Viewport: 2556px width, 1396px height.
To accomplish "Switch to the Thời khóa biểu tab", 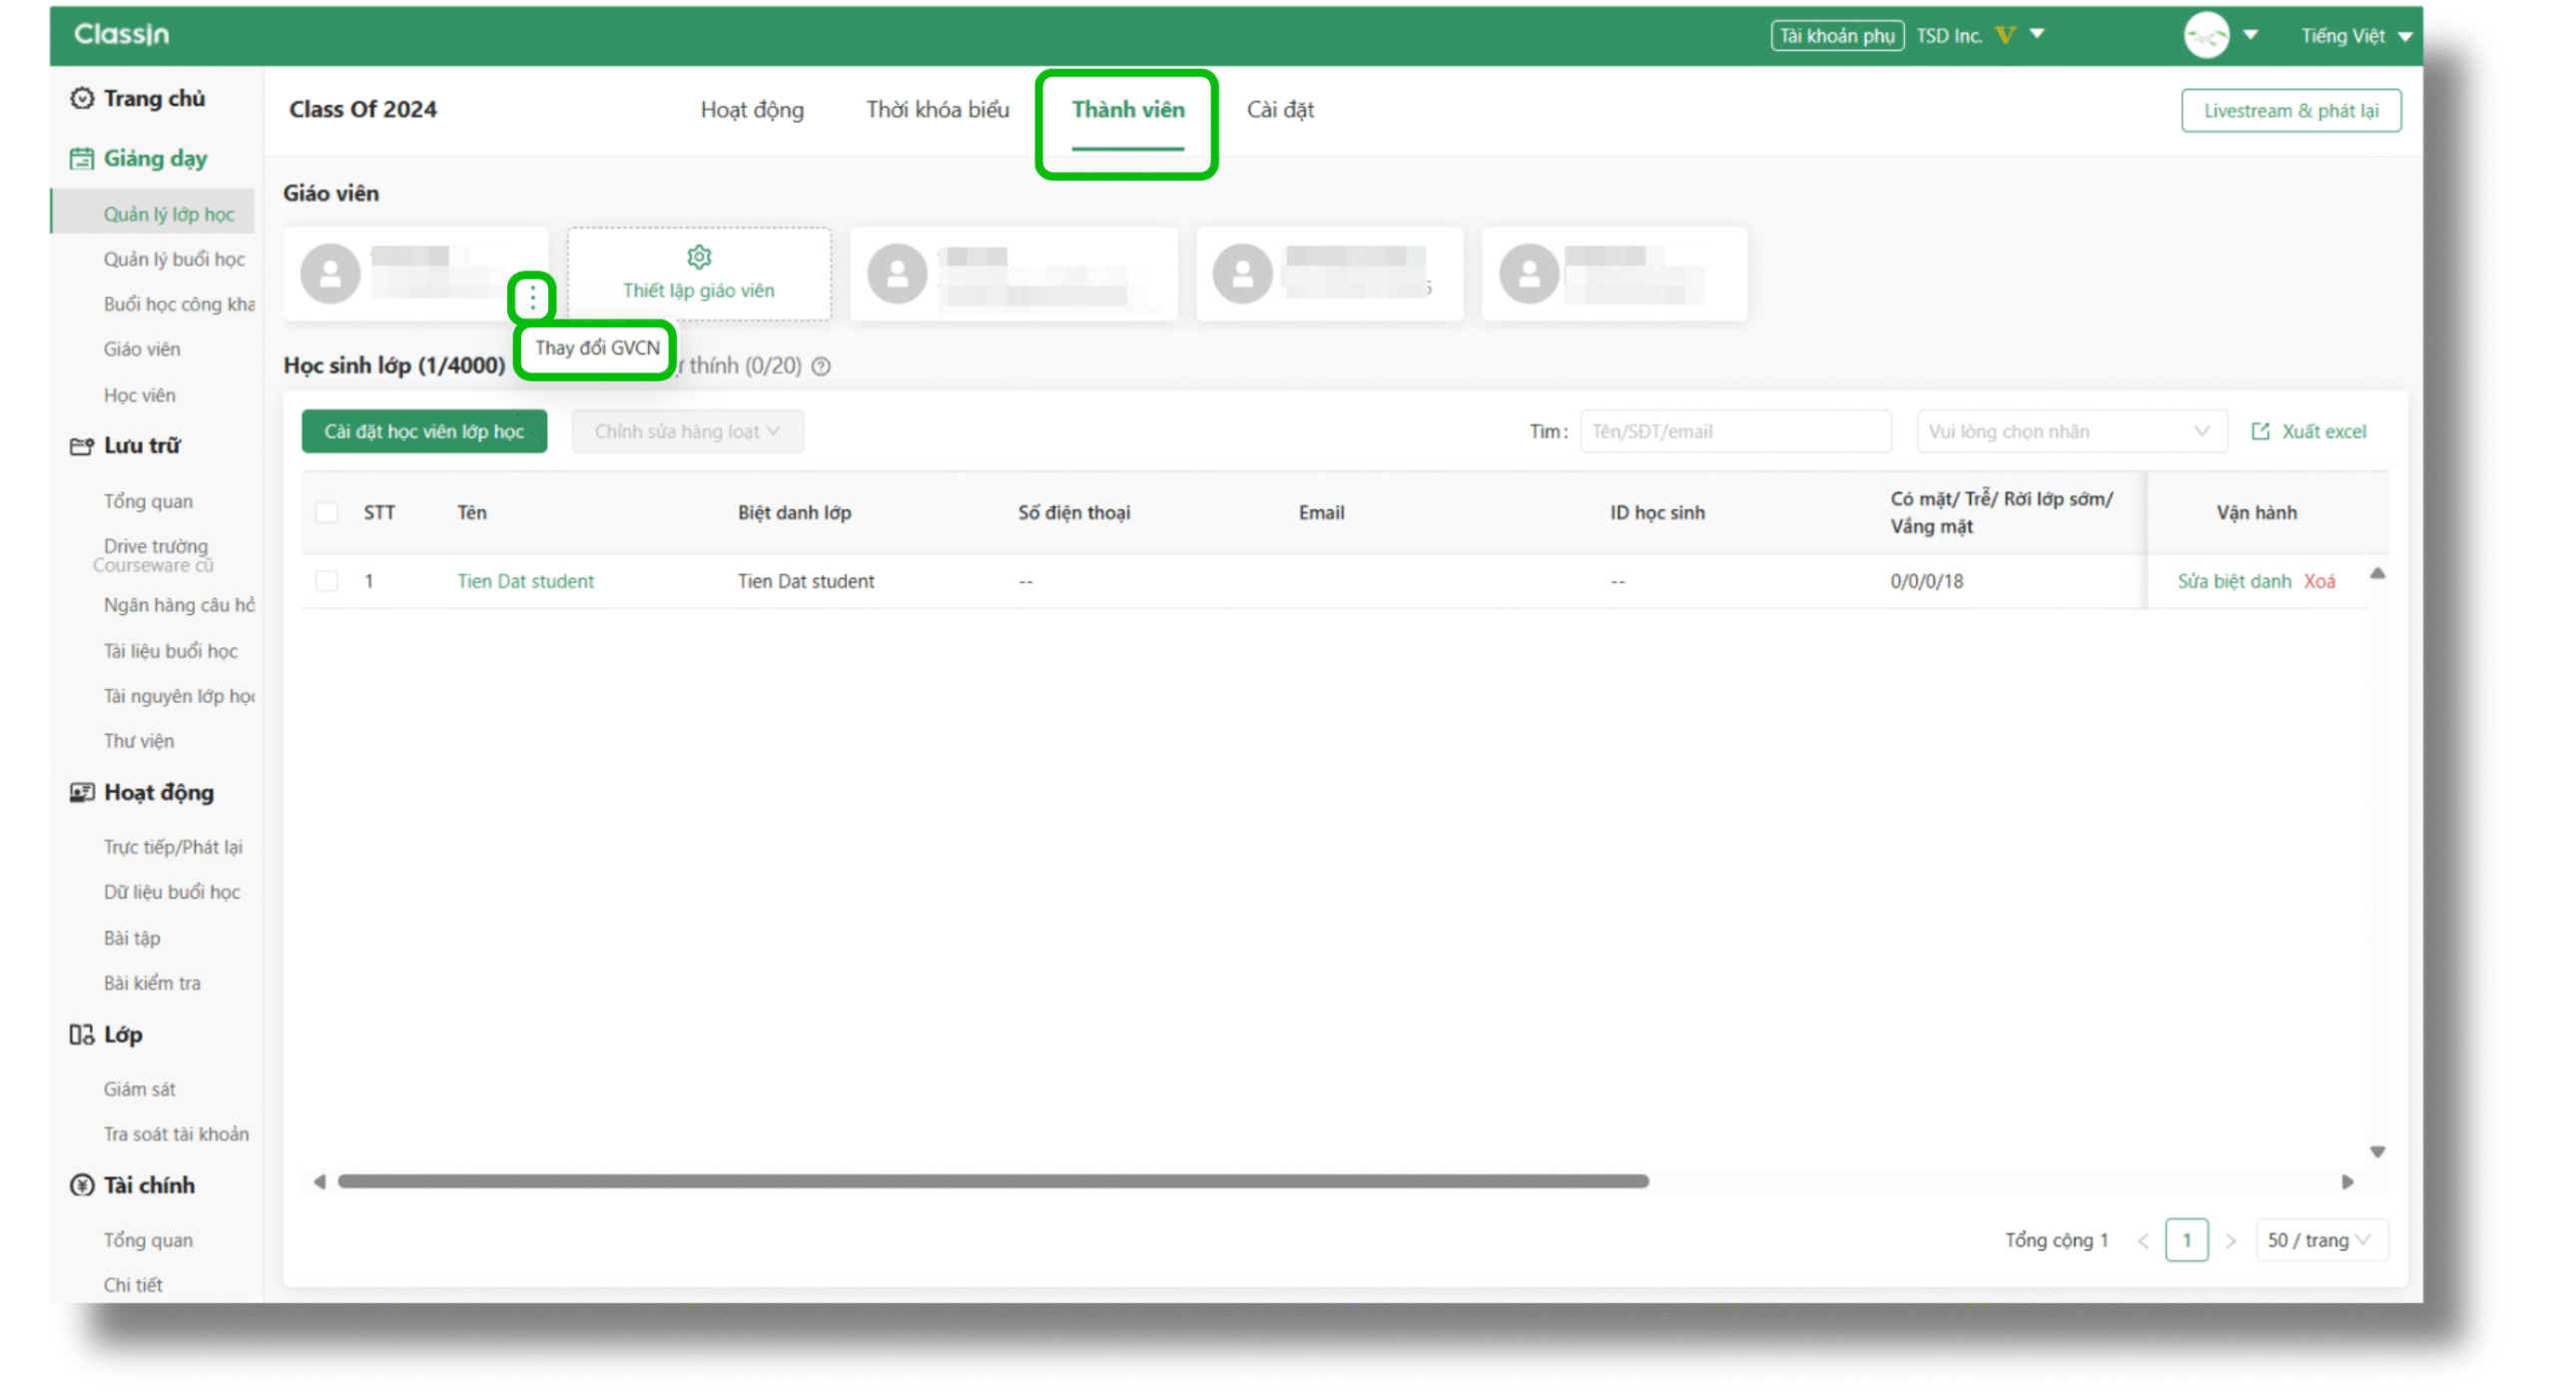I will pyautogui.click(x=938, y=110).
